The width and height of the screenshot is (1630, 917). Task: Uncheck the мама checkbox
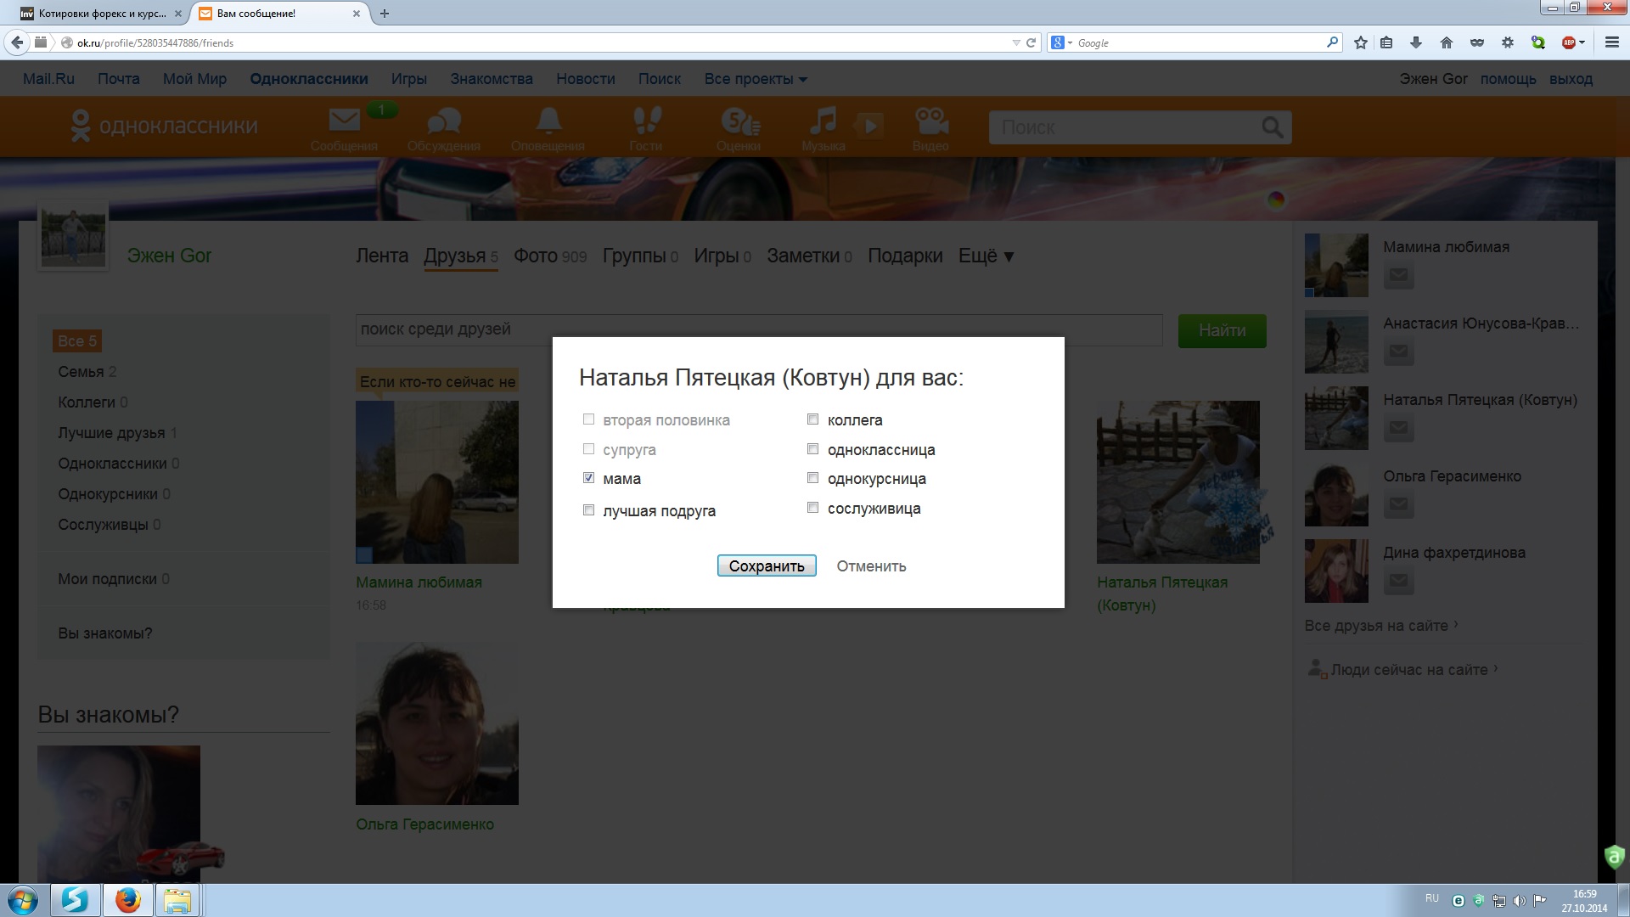pyautogui.click(x=588, y=478)
